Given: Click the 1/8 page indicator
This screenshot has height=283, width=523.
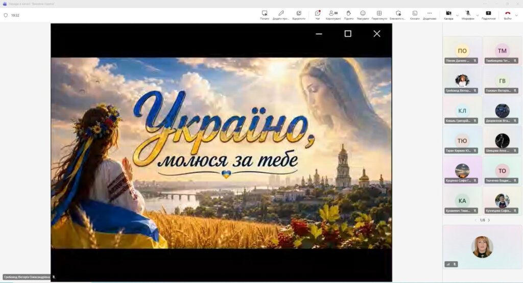Looking at the screenshot, I should (482, 220).
